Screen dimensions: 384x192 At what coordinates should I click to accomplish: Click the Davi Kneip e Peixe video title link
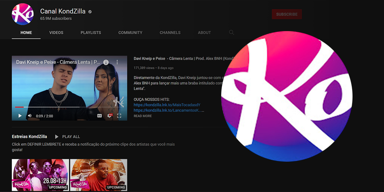click(183, 58)
